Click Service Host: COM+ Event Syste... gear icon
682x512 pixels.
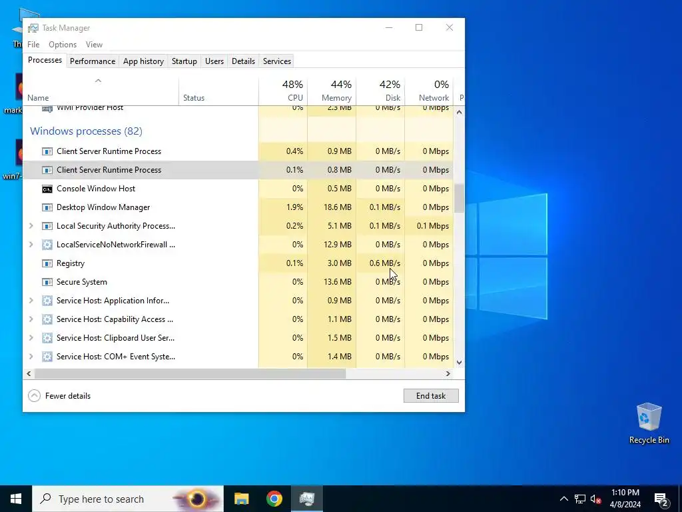(x=47, y=357)
